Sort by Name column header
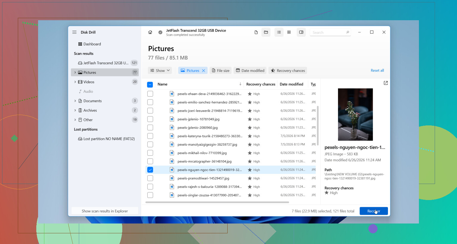457x244 pixels. coord(162,84)
